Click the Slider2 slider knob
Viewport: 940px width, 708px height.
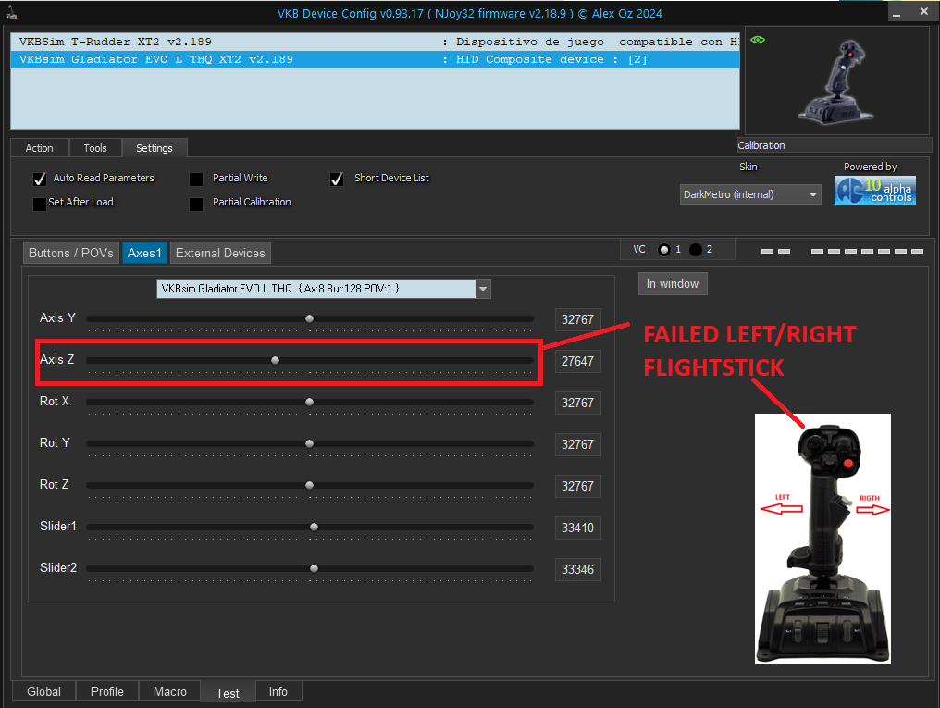(x=315, y=568)
